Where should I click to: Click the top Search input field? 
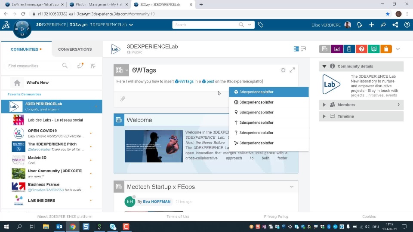206,25
